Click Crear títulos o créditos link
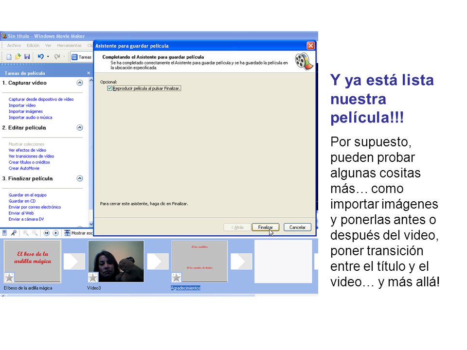The height and width of the screenshot is (350, 467). point(29,162)
